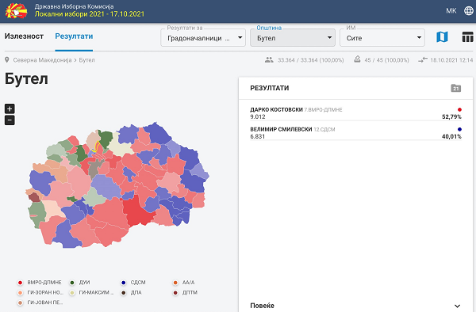The height and width of the screenshot is (312, 476).
Task: Open the results folder icon in panel
Action: click(x=455, y=88)
